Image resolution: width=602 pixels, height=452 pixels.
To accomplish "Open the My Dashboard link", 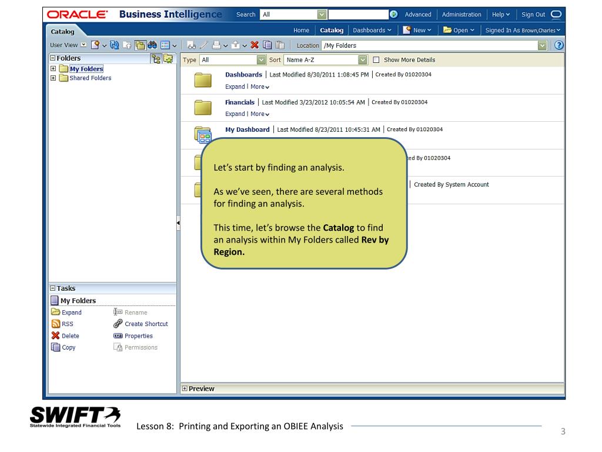I will 248,129.
